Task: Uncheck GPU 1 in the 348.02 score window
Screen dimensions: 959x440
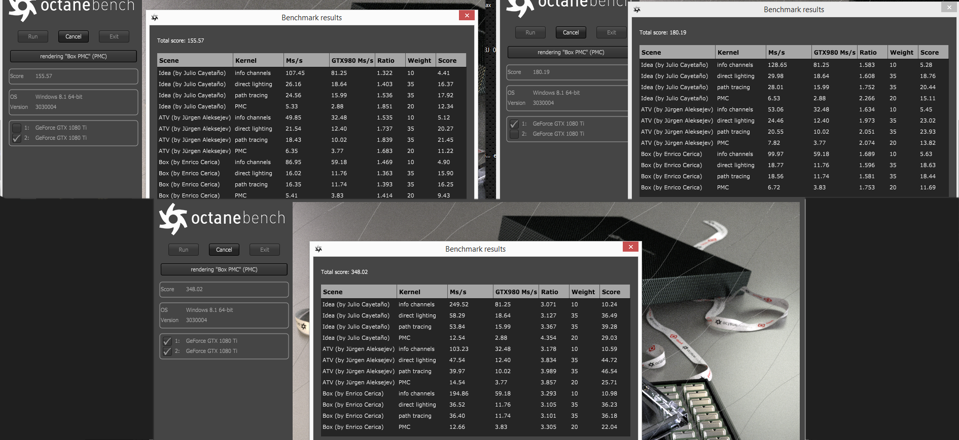Action: [x=167, y=341]
